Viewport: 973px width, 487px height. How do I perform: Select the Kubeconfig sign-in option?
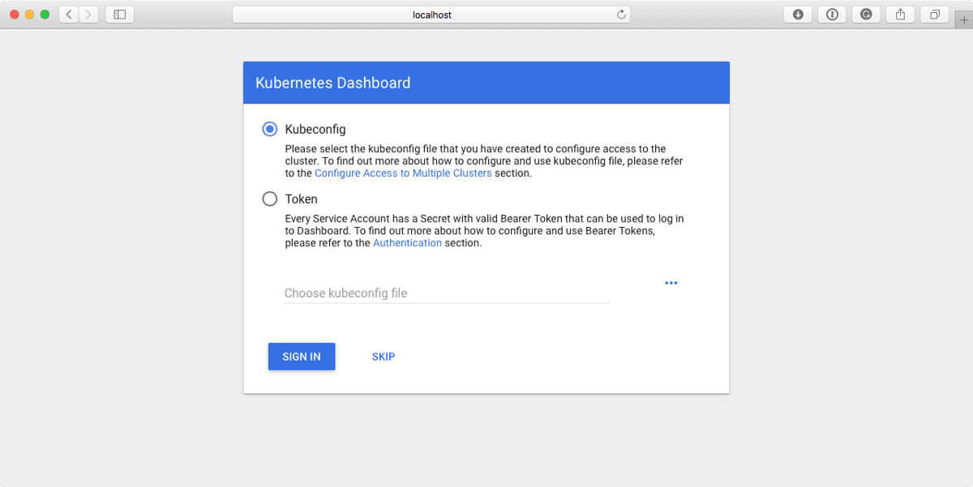click(x=269, y=128)
